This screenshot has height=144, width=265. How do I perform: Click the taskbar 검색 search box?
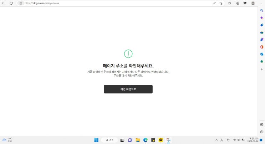109,140
